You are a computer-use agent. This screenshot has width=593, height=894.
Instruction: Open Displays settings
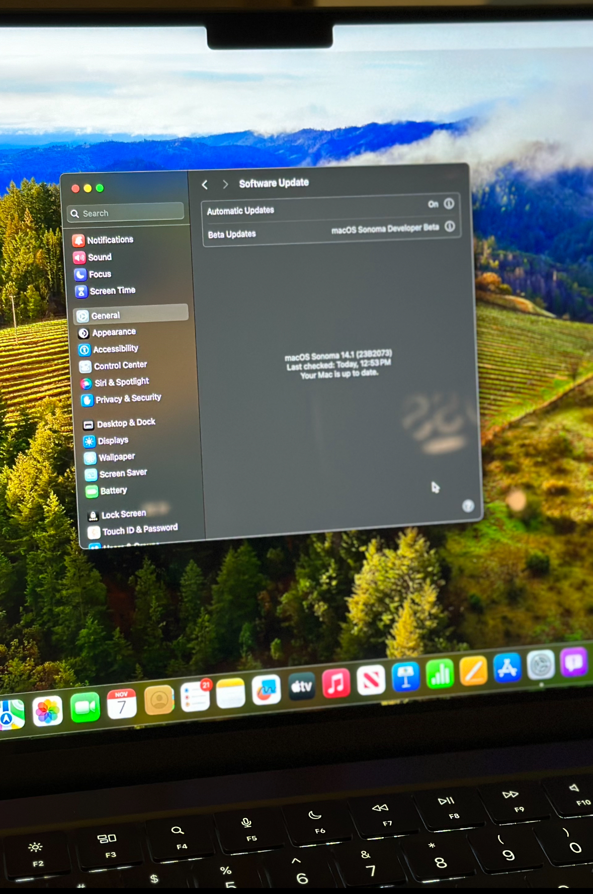[x=106, y=441]
